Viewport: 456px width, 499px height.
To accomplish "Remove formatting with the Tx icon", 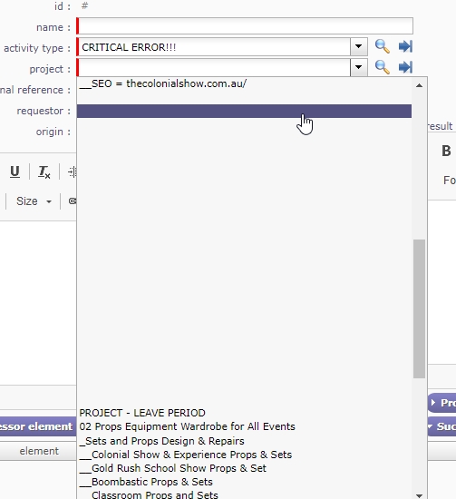I will pos(44,171).
